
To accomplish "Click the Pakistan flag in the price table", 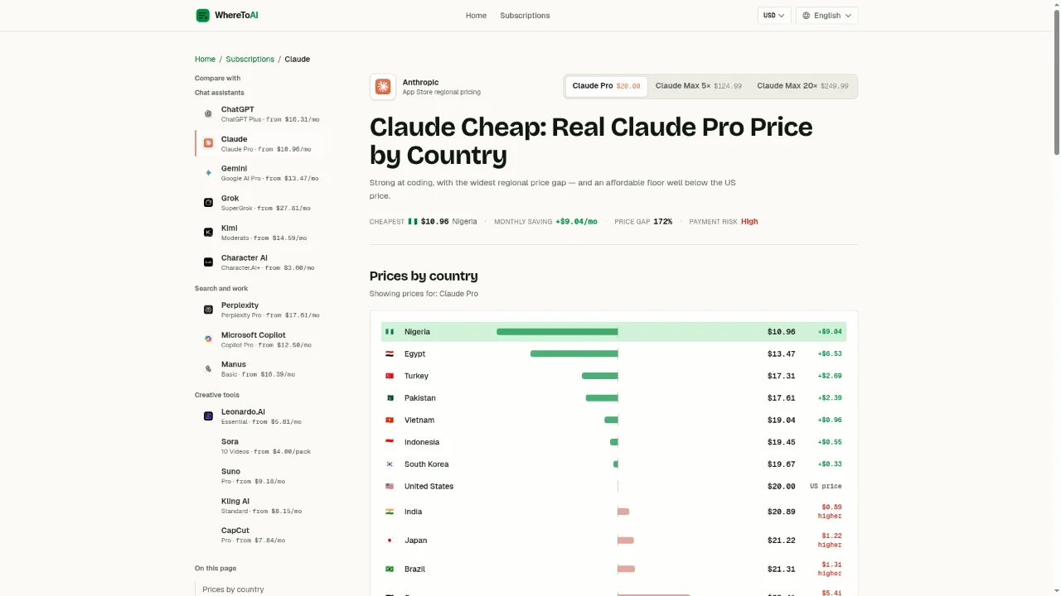I will pos(390,398).
